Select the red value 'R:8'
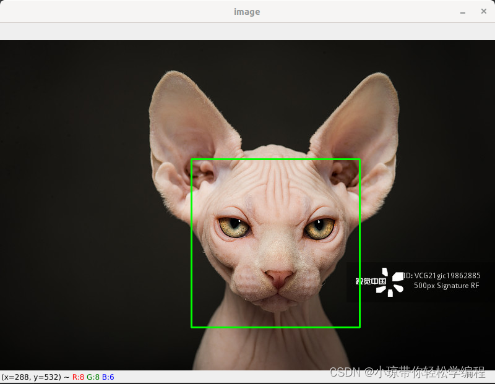495x384 pixels. (x=78, y=377)
